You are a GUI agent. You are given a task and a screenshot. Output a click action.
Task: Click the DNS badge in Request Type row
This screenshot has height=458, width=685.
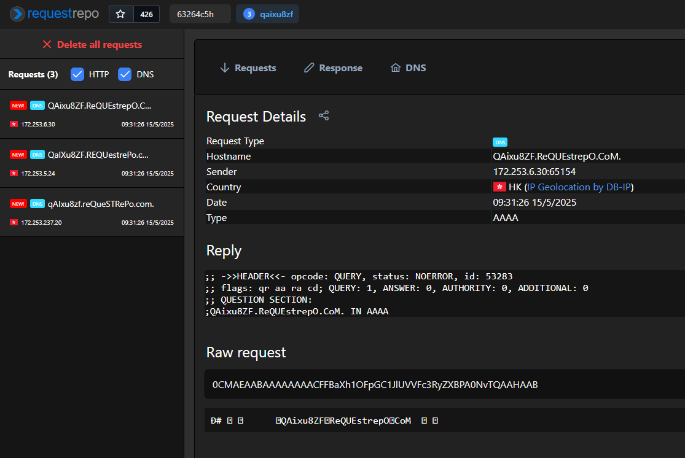(x=500, y=142)
